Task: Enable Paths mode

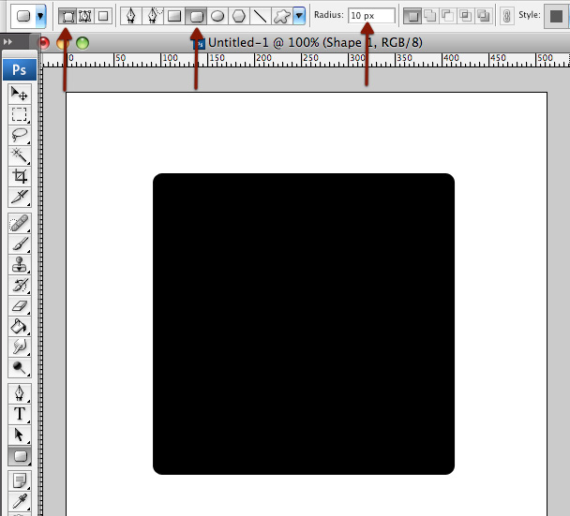Action: [85, 16]
